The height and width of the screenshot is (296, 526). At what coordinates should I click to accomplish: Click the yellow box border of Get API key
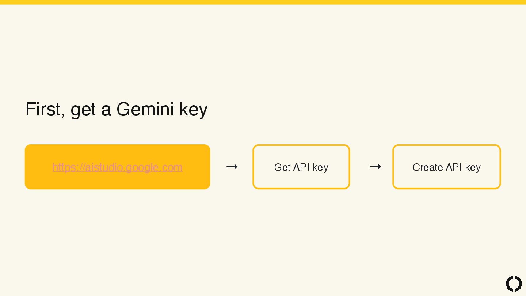click(301, 145)
